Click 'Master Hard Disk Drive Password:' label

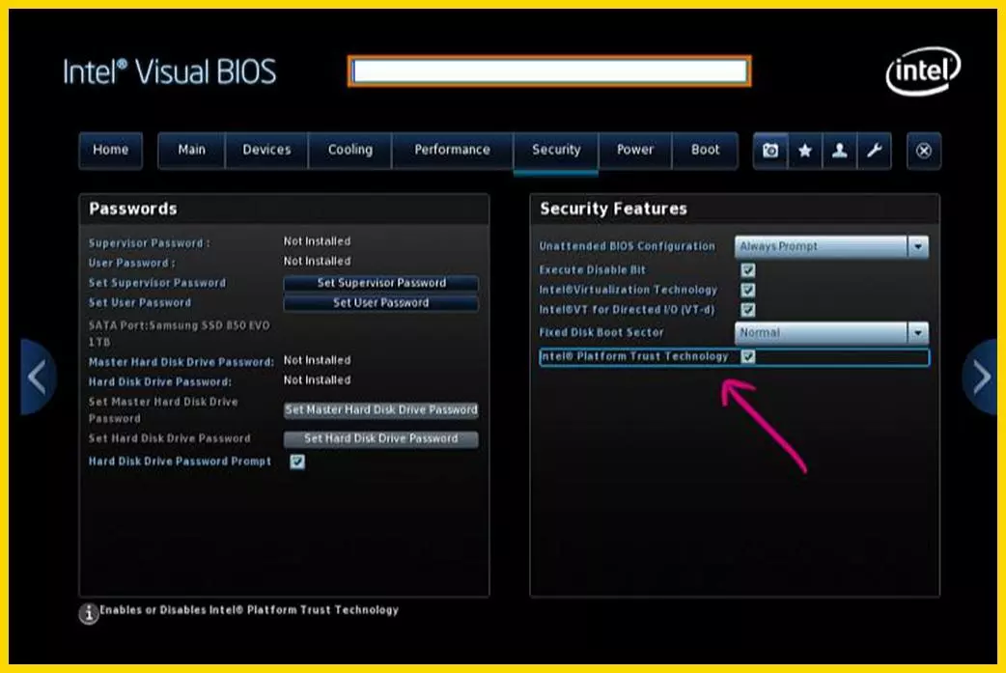point(181,362)
